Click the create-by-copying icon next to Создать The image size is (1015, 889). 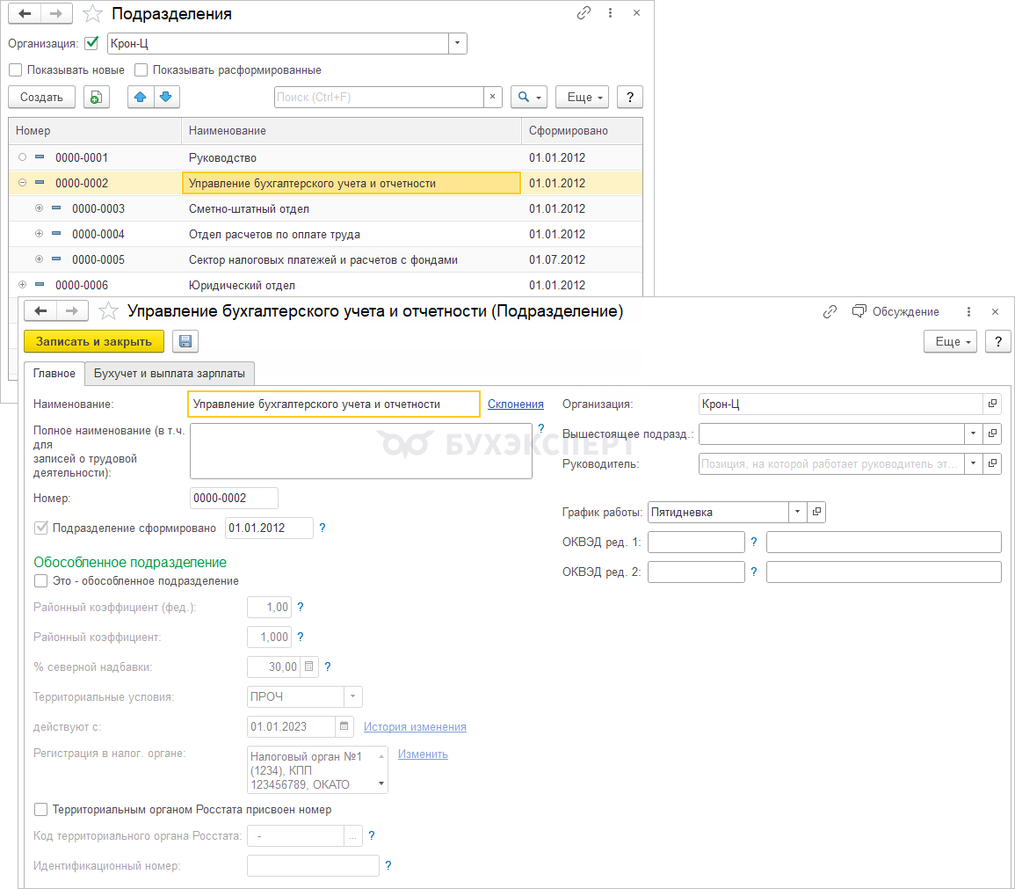tap(97, 97)
